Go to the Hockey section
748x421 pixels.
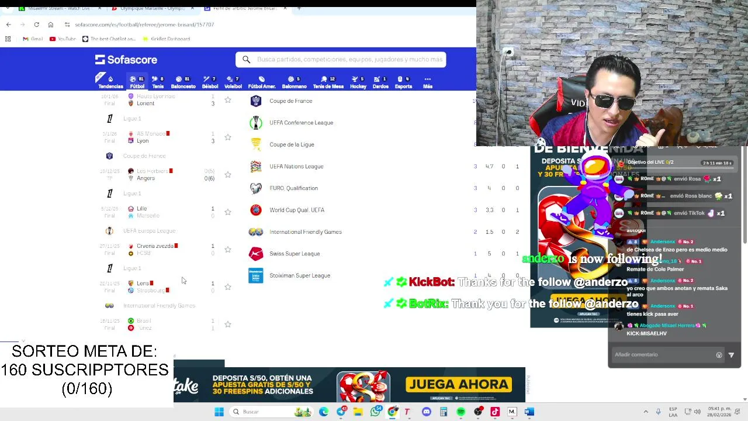pyautogui.click(x=358, y=82)
